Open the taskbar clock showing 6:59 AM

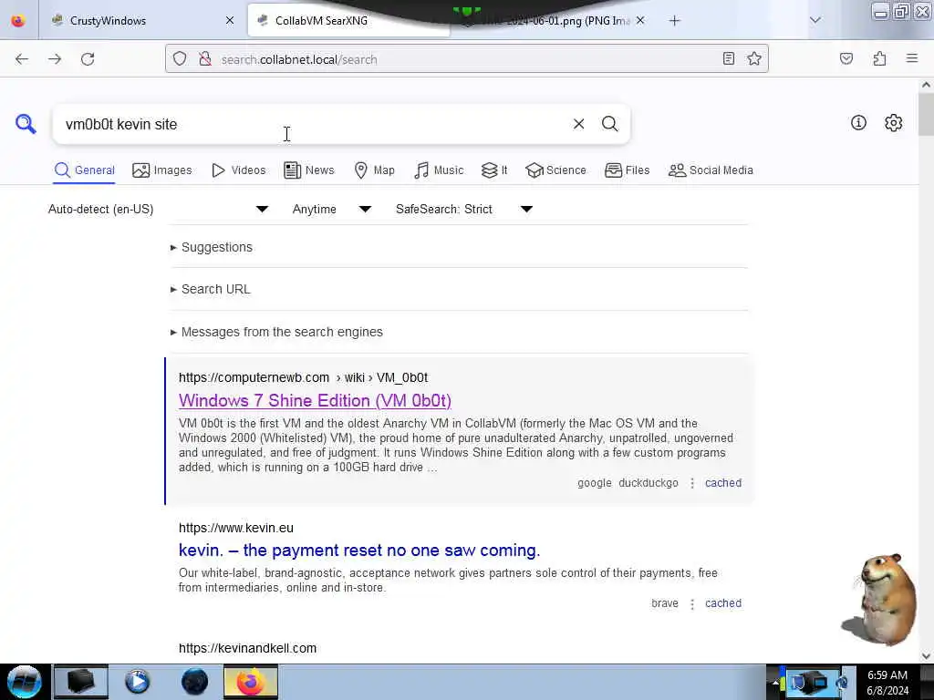(x=887, y=683)
